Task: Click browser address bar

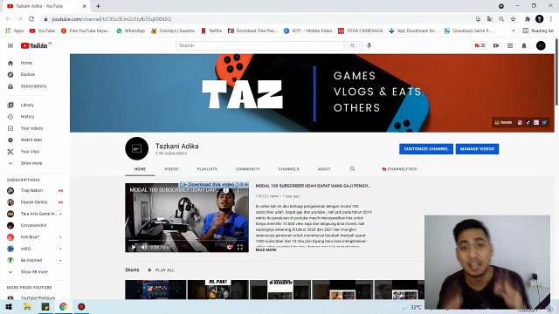Action: point(257,19)
